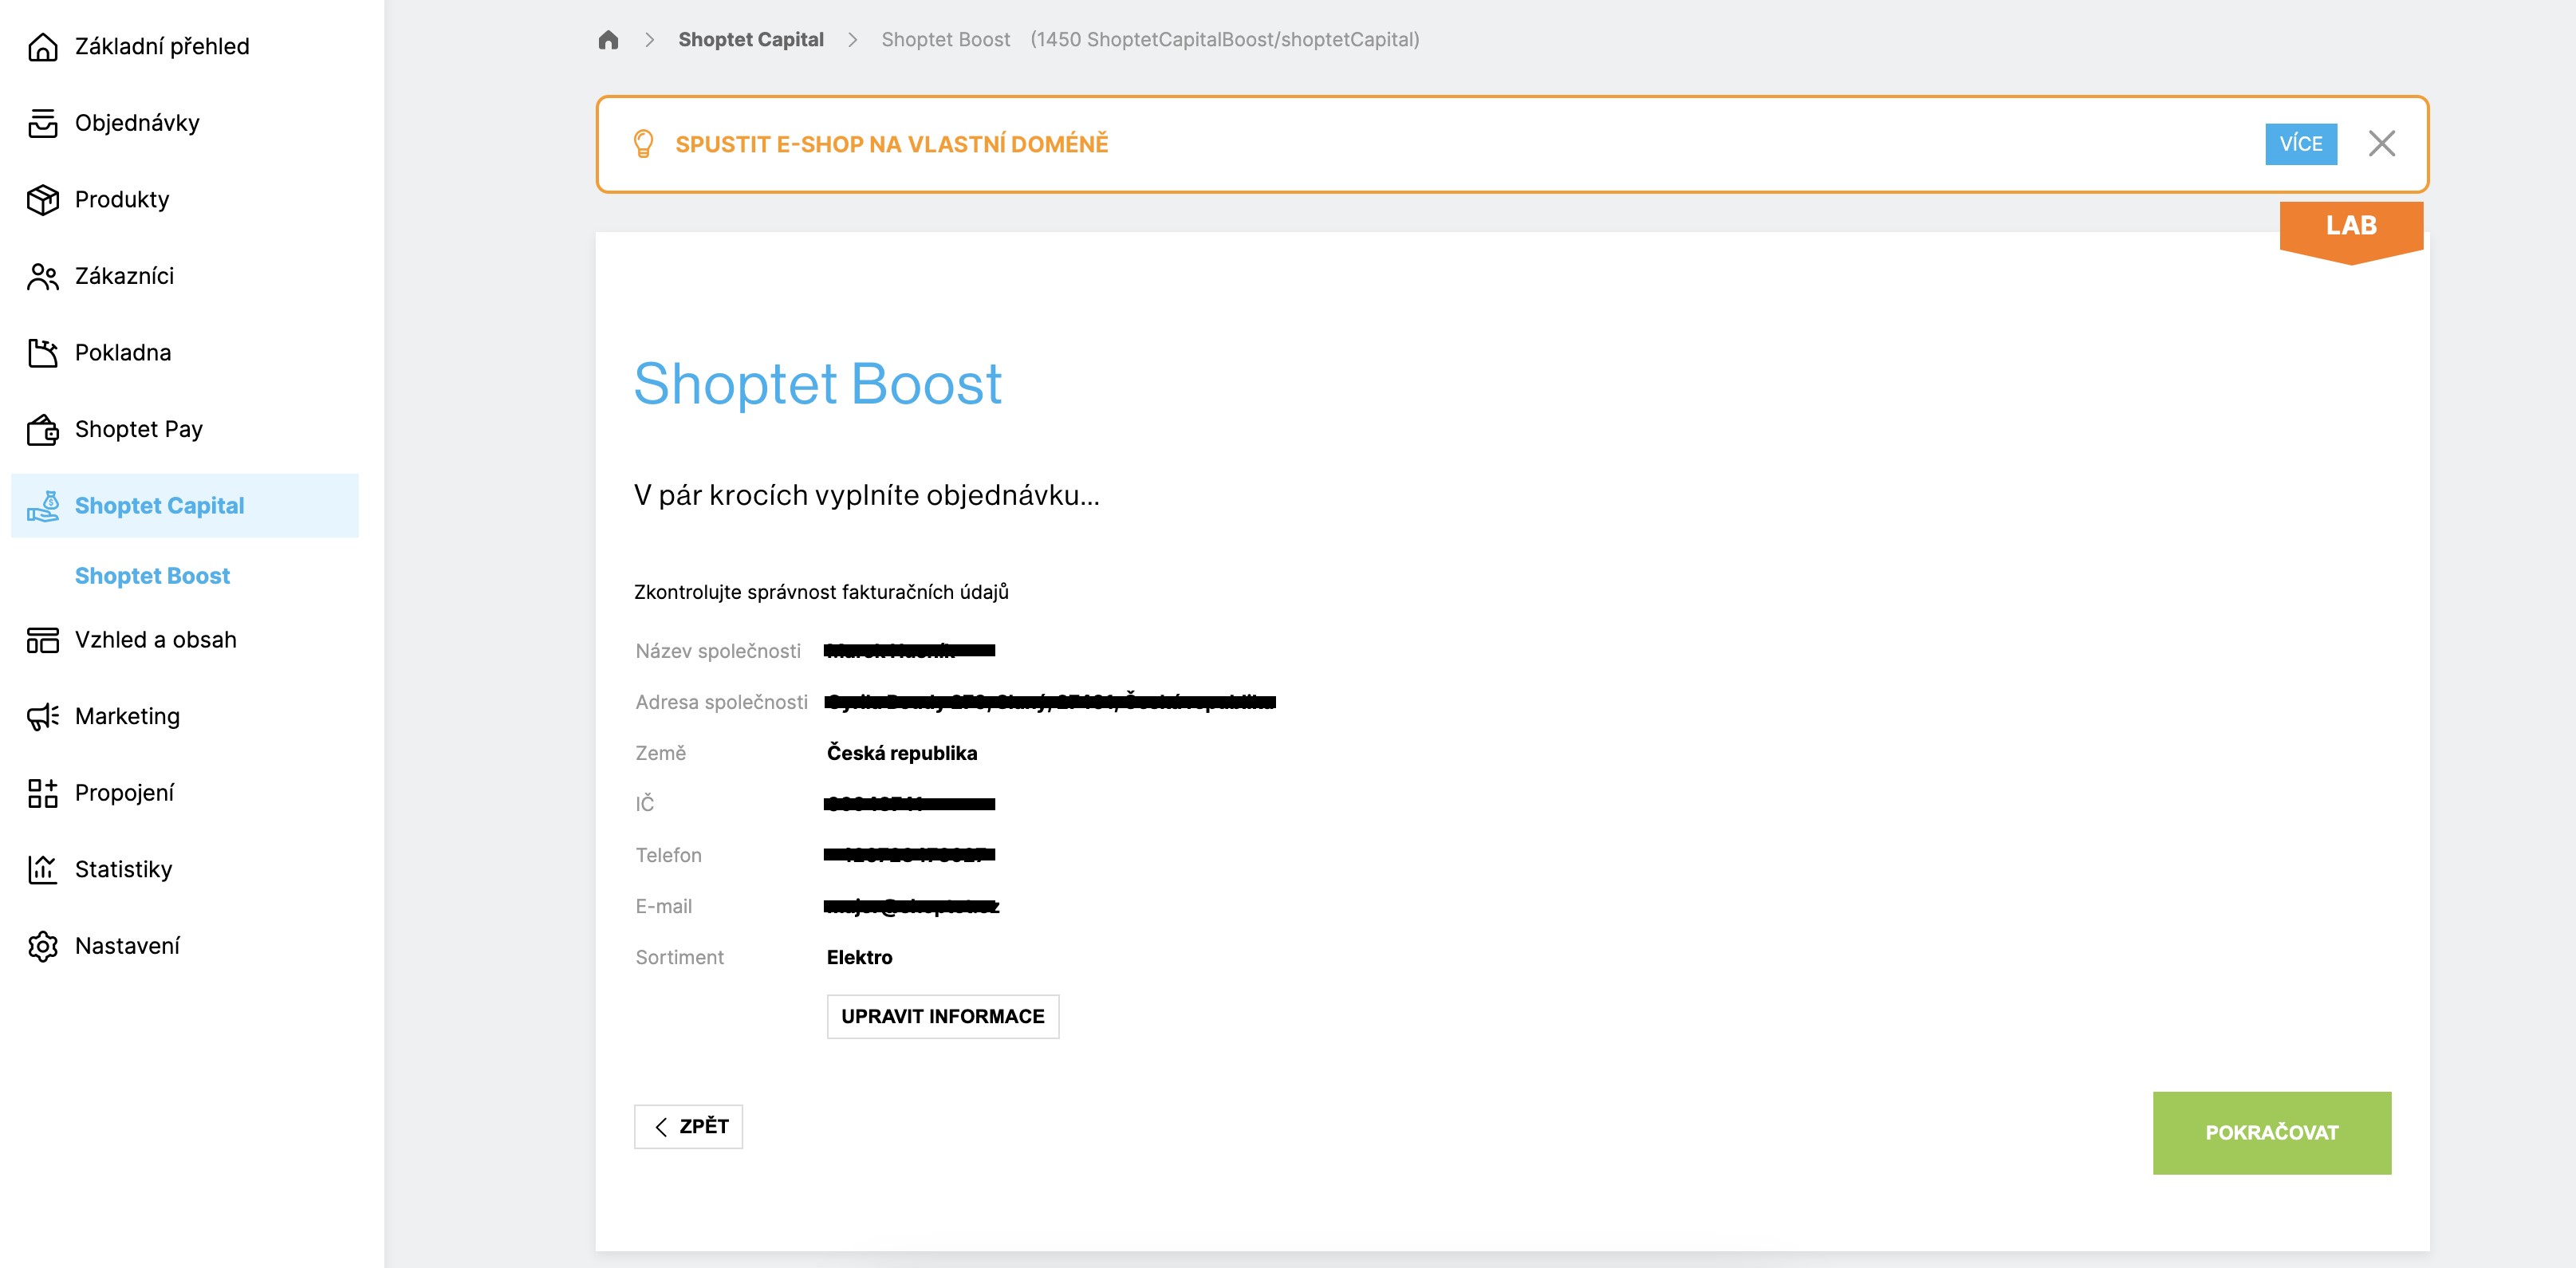Go to home via breadcrumb house icon
The width and height of the screenshot is (2576, 1268).
[x=608, y=40]
